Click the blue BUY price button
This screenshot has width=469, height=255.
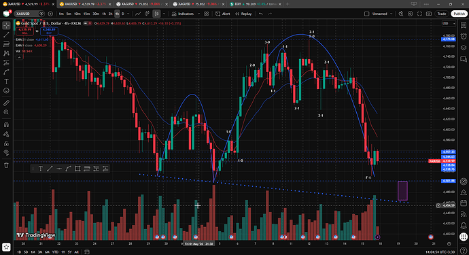tap(49, 31)
